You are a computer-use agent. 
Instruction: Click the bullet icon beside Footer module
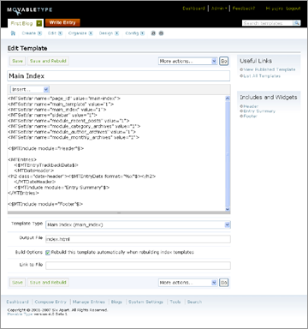coord(241,116)
